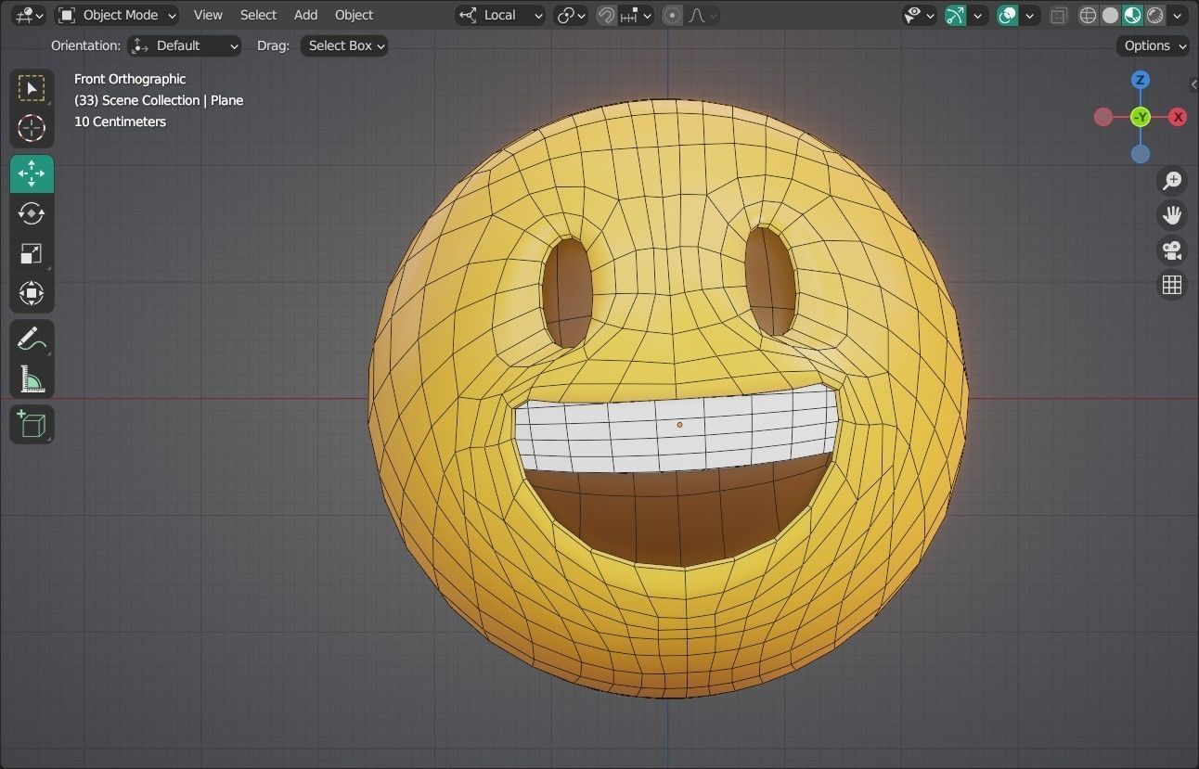Image resolution: width=1199 pixels, height=769 pixels.
Task: Open the overlays settings dropdown arrow
Action: [x=1029, y=15]
